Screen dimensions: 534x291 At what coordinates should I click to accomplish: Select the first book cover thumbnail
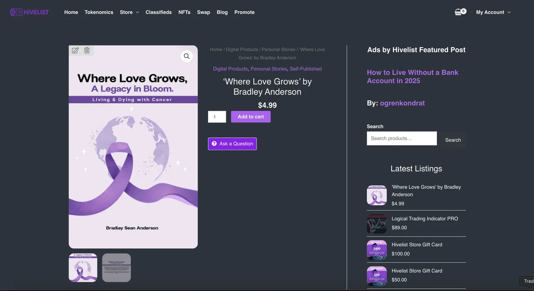pos(83,268)
